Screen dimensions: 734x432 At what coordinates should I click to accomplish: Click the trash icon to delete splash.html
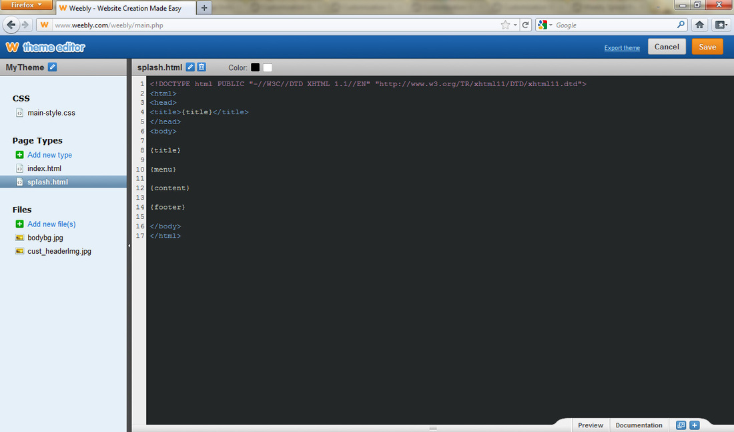[x=202, y=67]
